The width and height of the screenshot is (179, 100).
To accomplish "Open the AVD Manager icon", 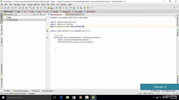I will tap(81, 8).
